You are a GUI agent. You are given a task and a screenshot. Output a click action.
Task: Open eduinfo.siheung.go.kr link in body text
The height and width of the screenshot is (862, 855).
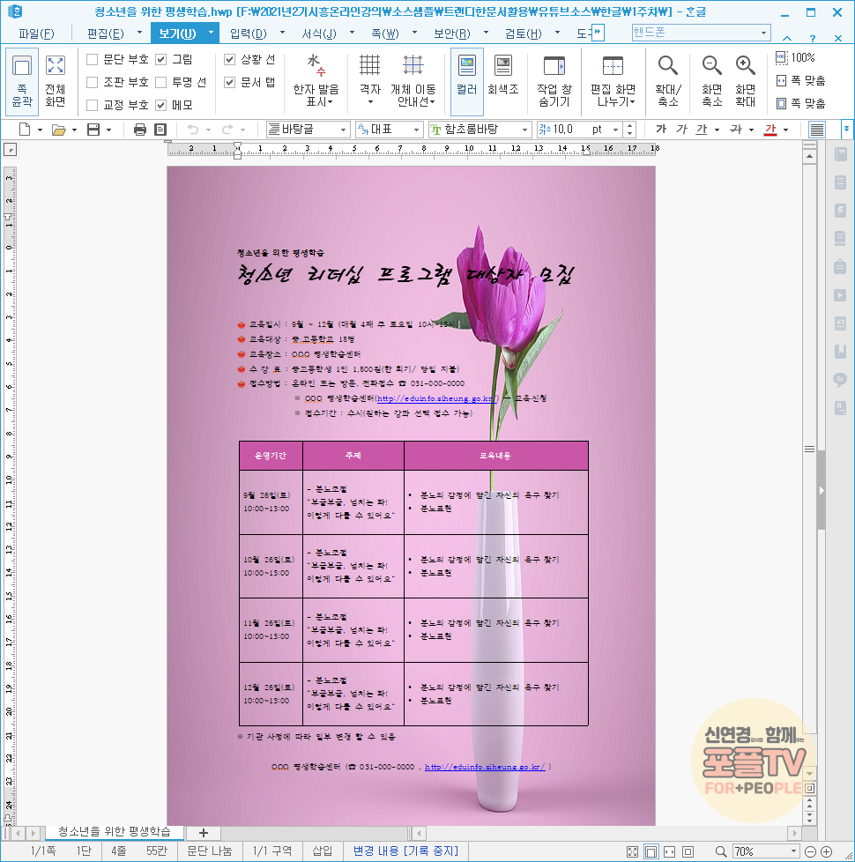437,398
